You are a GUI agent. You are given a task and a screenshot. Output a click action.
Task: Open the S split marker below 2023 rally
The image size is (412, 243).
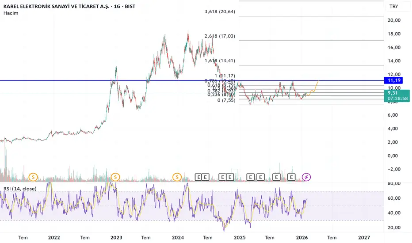click(115, 177)
